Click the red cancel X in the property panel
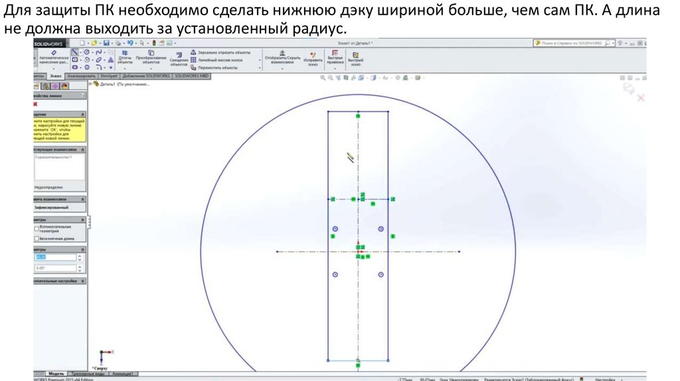The height and width of the screenshot is (381, 680). pyautogui.click(x=35, y=104)
